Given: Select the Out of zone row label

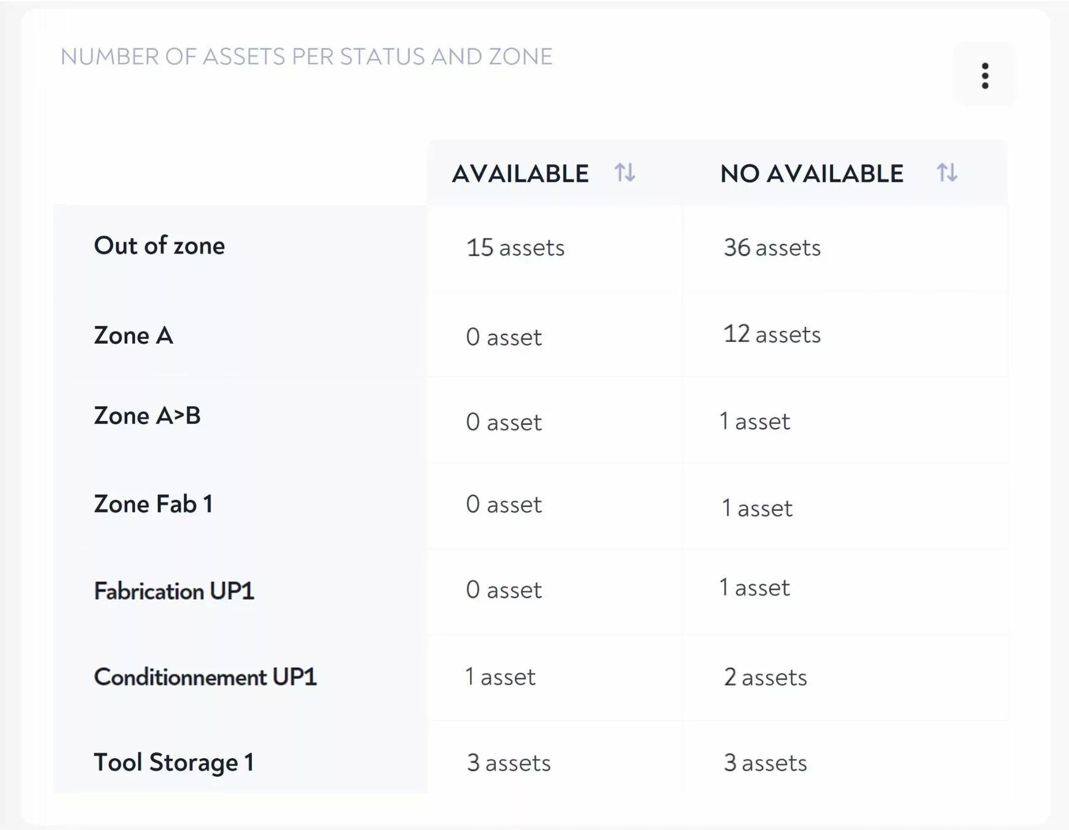Looking at the screenshot, I should click(x=159, y=246).
